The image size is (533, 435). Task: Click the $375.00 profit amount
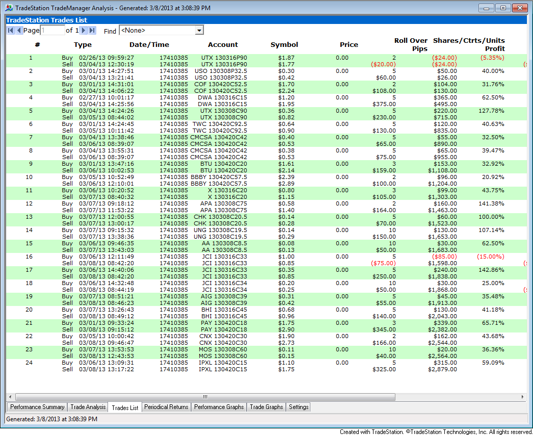click(384, 104)
